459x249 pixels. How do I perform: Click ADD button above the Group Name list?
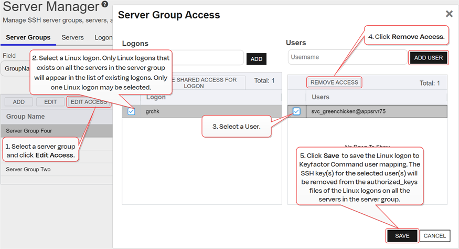(19, 102)
